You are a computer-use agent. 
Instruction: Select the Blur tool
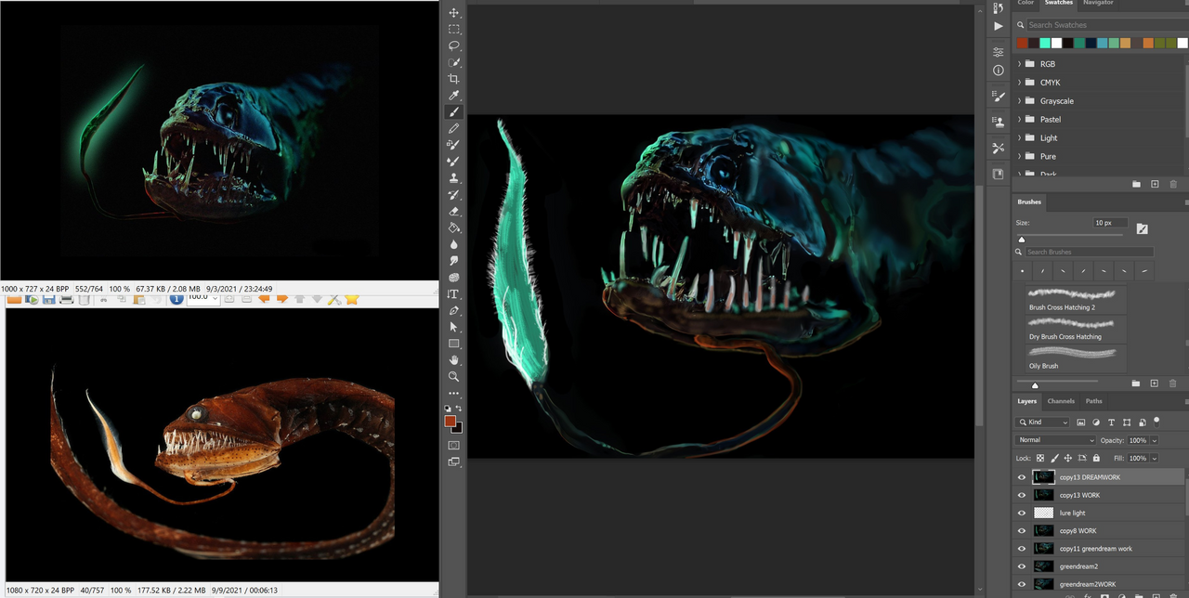(x=454, y=244)
